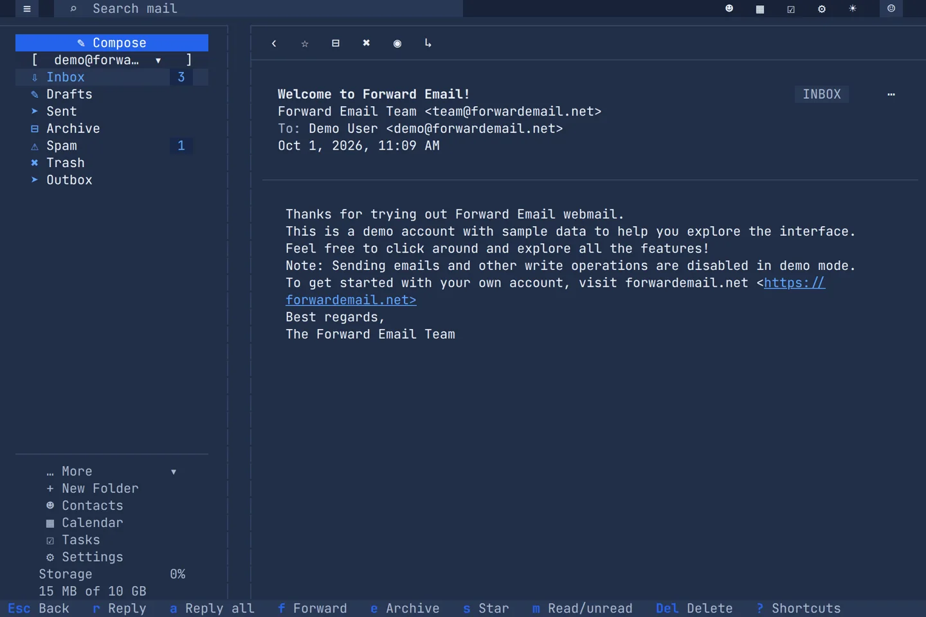
Task: Compose a new email
Action: pos(112,42)
